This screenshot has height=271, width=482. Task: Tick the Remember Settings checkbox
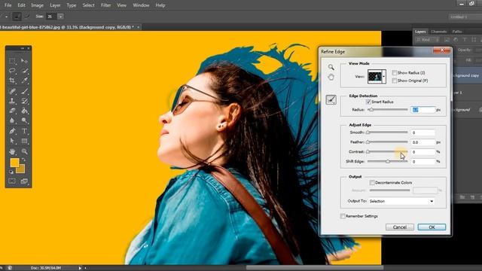(x=343, y=216)
